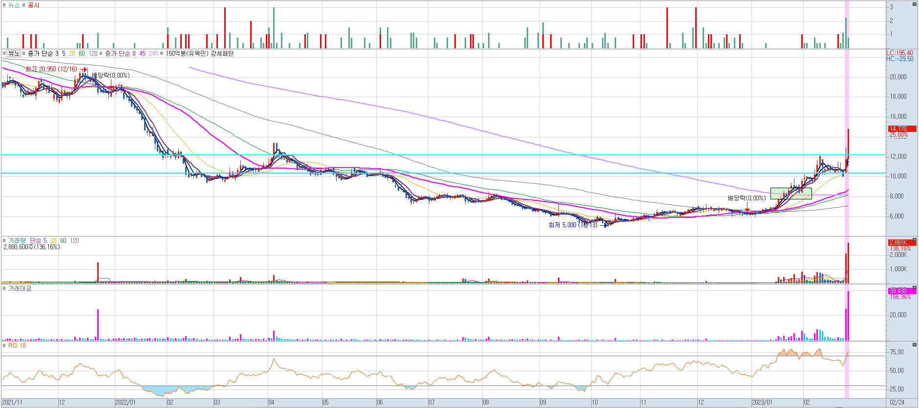Click the 2022/01 date axis label
Viewport: 919px width, 408px height.
coord(126,403)
